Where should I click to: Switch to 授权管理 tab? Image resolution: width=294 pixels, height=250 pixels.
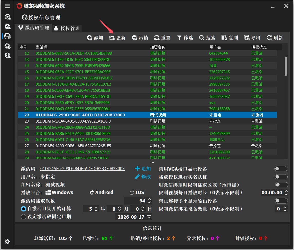pos(67,28)
